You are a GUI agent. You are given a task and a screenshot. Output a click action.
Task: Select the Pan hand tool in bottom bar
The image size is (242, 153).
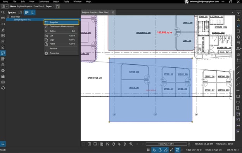114,144
